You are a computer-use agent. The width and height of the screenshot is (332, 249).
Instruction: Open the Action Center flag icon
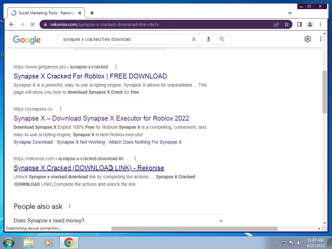tap(291, 243)
